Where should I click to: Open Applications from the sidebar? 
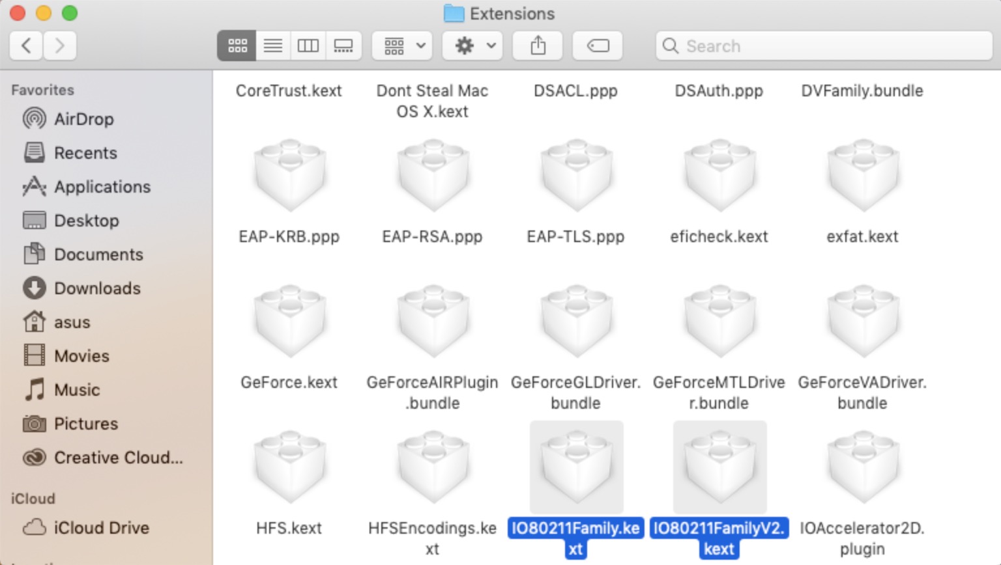pyautogui.click(x=102, y=187)
